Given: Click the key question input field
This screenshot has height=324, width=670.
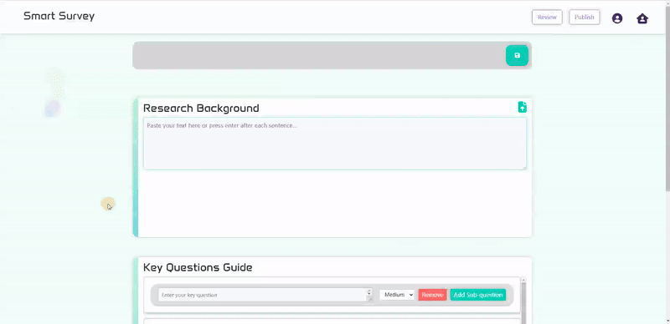Looking at the screenshot, I should [x=265, y=295].
